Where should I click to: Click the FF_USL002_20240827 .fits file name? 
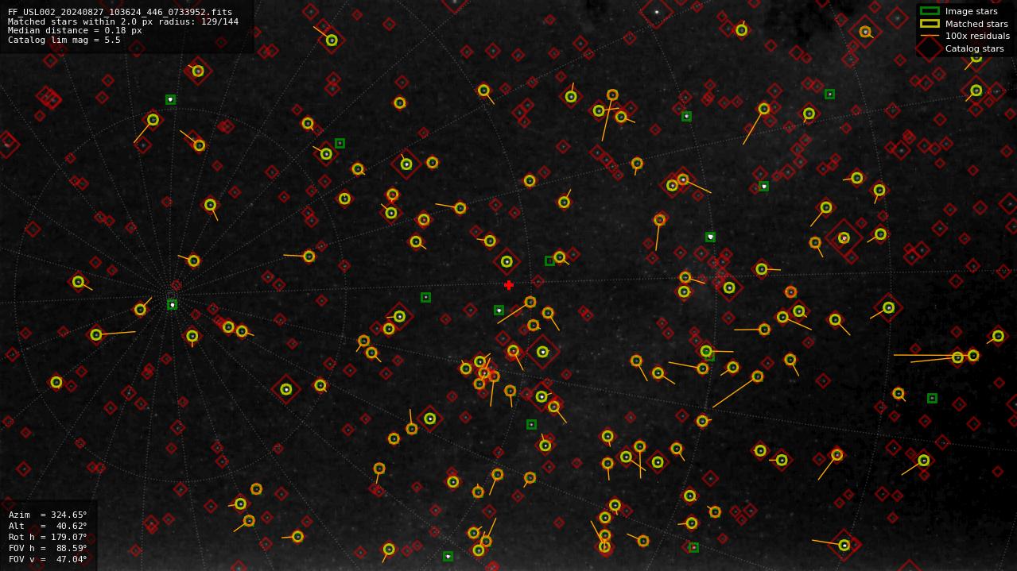click(x=120, y=12)
